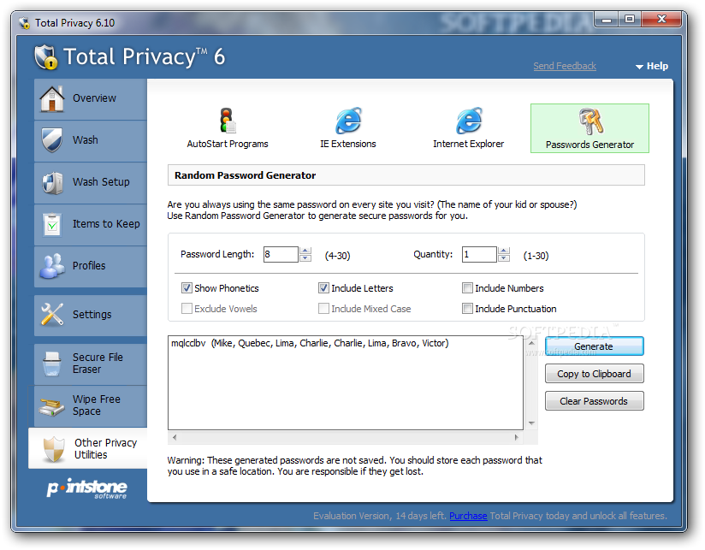Click password list scroll up arrow
The height and width of the screenshot is (550, 705).
531,343
